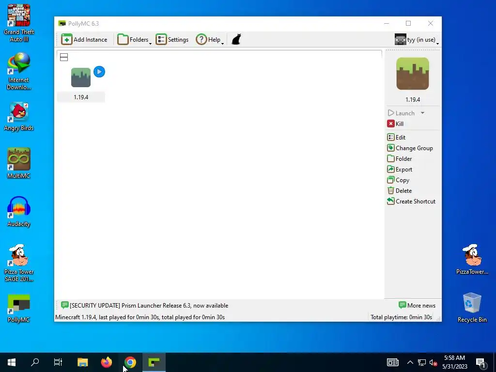The height and width of the screenshot is (372, 496).
Task: Click the 1.19.4 instance name in side panel
Action: [x=413, y=100]
